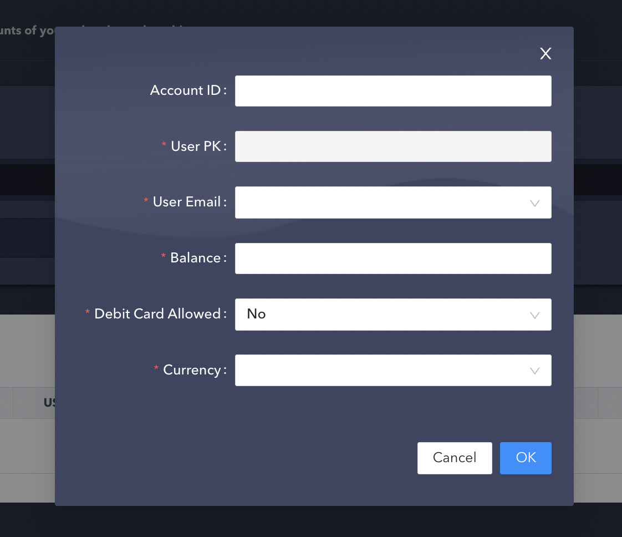The image size is (622, 537).
Task: Click the 'User PK' label text
Action: click(196, 146)
